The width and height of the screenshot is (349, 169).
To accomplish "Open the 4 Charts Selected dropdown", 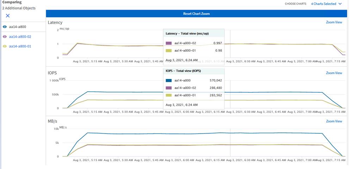I will click(x=326, y=4).
